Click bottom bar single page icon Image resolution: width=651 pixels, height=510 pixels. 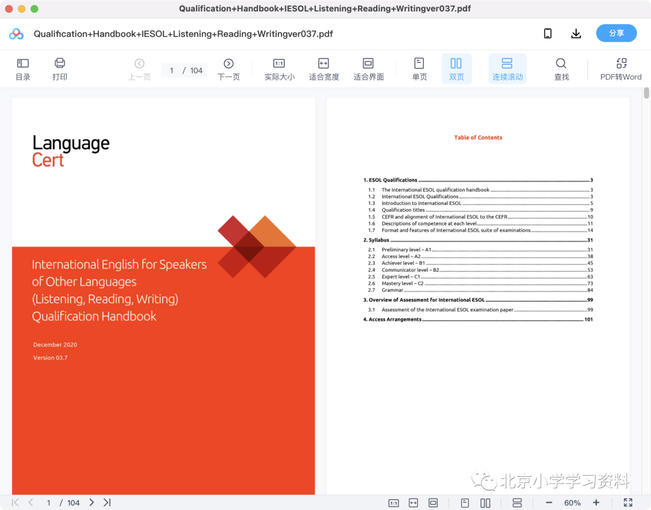[465, 503]
